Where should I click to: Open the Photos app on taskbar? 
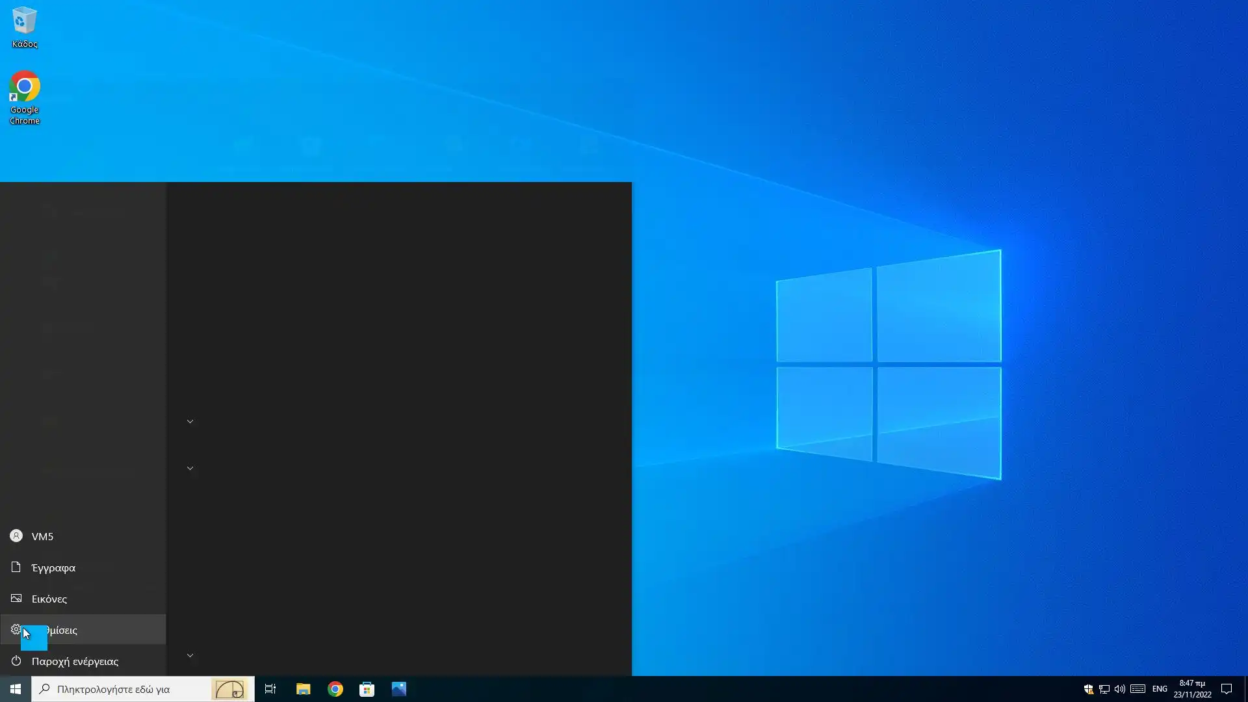(399, 689)
